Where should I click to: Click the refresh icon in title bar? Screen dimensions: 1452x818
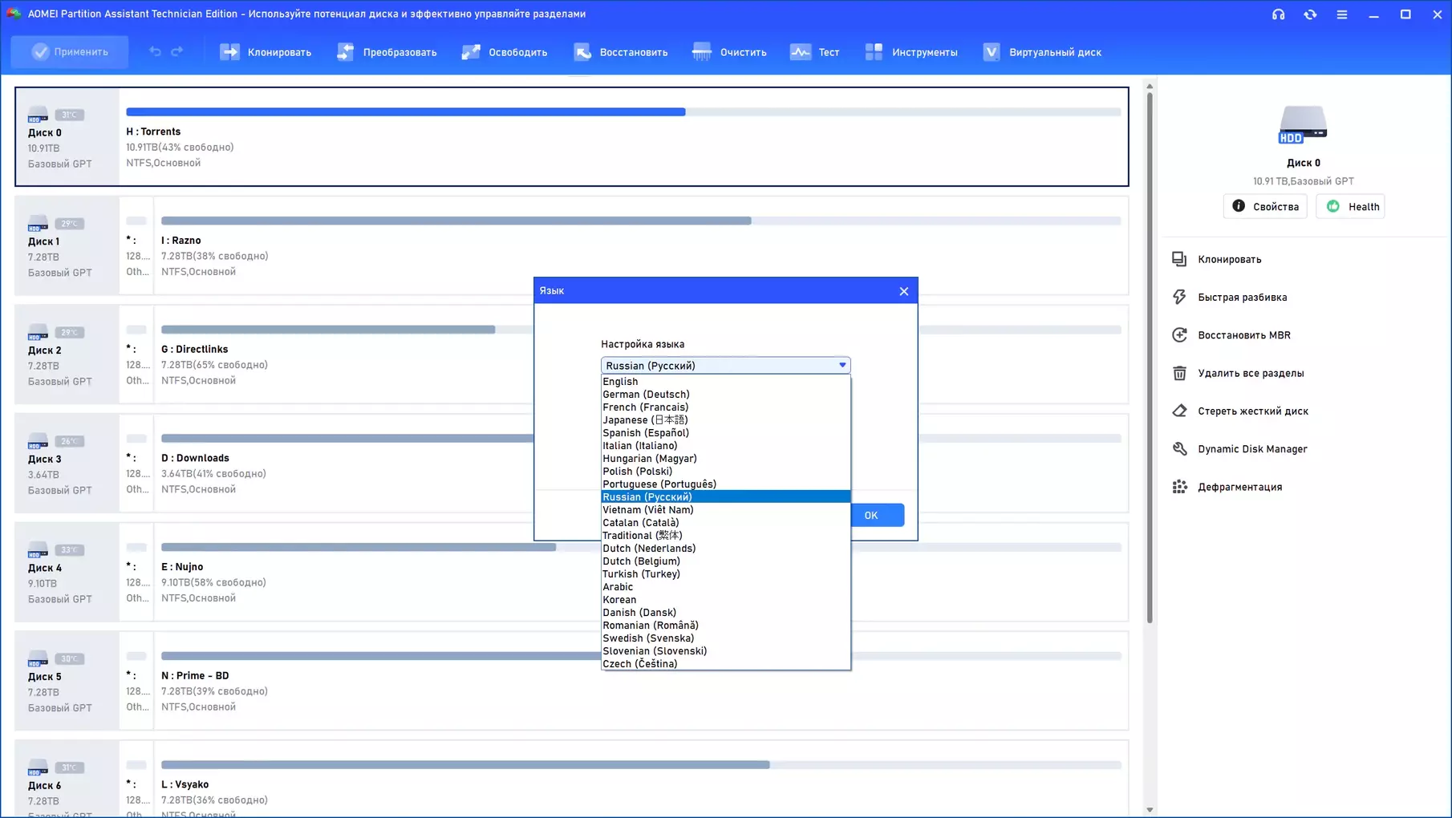[x=1310, y=14]
